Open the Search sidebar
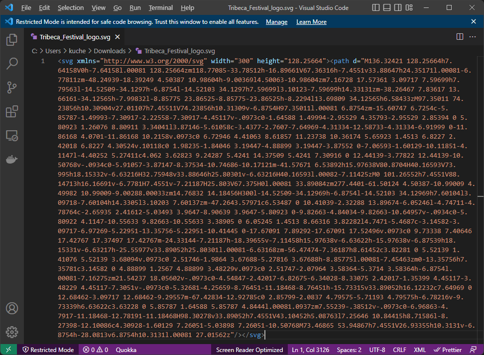The height and width of the screenshot is (355, 484). point(12,64)
